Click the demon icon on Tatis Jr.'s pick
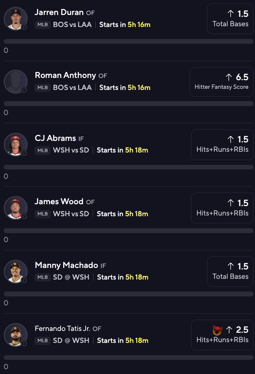Screen dimensions: 255x374 (216, 330)
